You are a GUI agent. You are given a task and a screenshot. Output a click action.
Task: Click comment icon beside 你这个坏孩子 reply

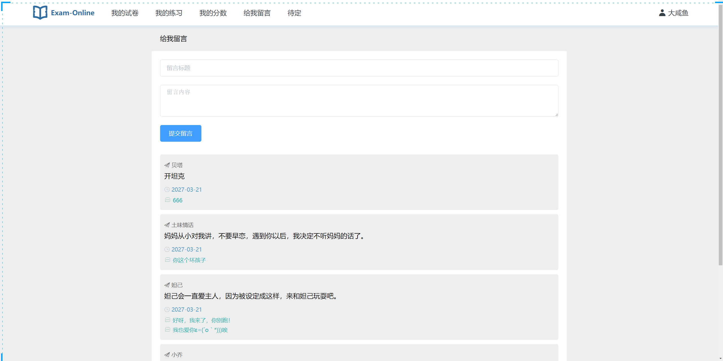coord(167,260)
